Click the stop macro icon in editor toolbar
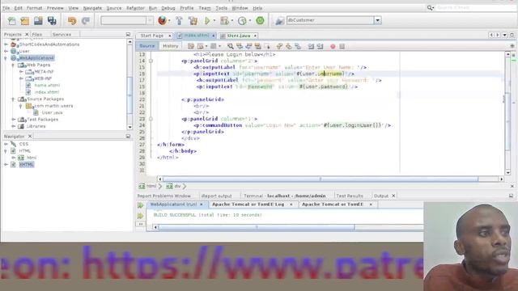Image resolution: width=518 pixels, height=291 pixels. coord(342,47)
